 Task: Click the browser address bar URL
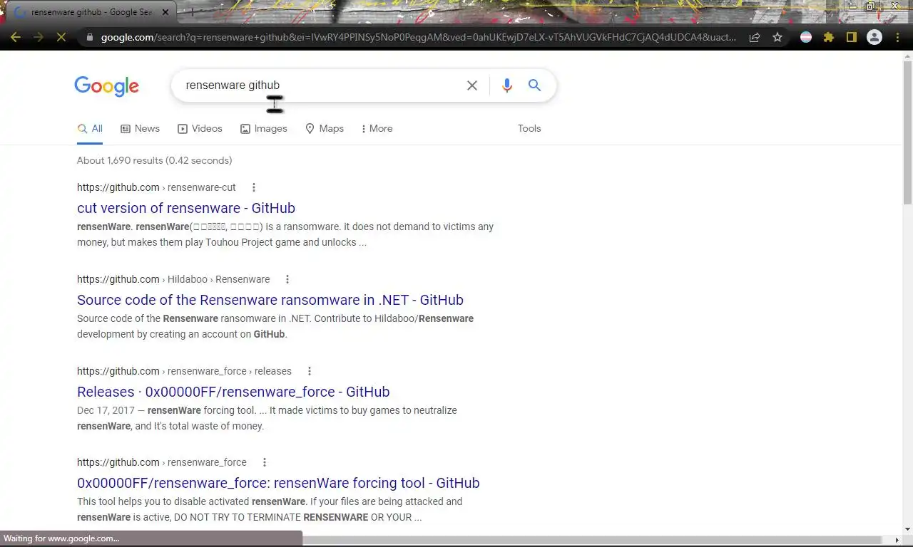[x=417, y=37]
